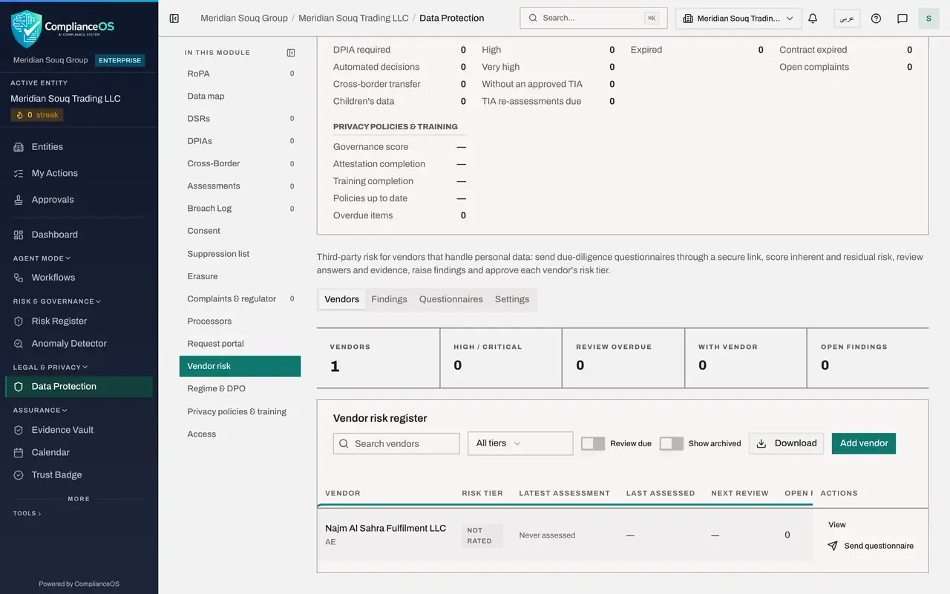Download the vendor risk register

click(x=787, y=443)
